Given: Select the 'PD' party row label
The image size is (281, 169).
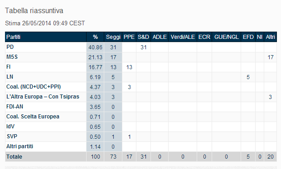Looking at the screenshot, I should (x=10, y=47).
